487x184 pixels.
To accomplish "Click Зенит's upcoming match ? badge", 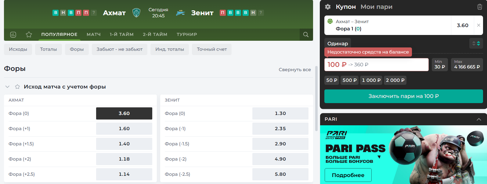I will point(261,13).
